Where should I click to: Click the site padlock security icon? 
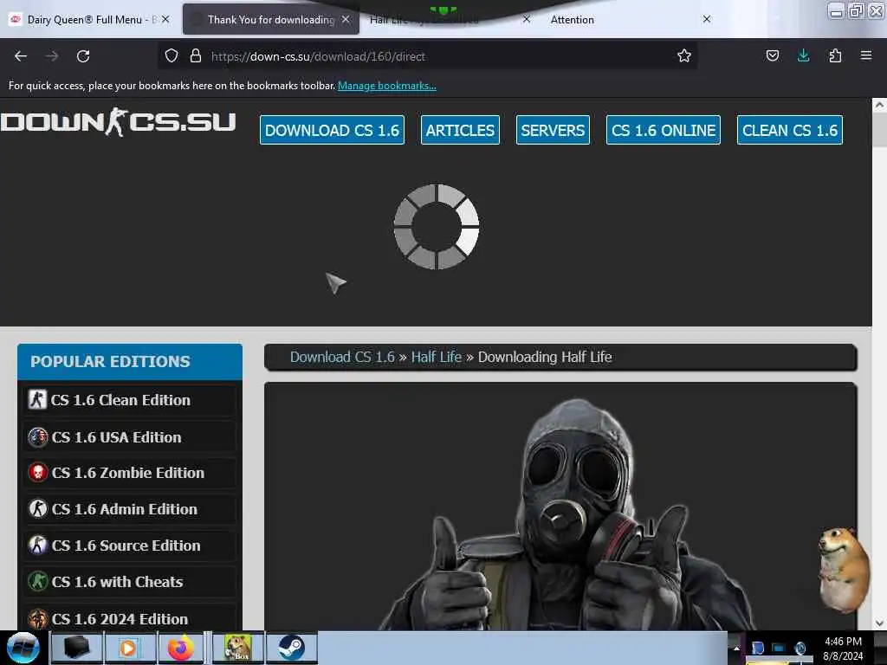pos(196,55)
